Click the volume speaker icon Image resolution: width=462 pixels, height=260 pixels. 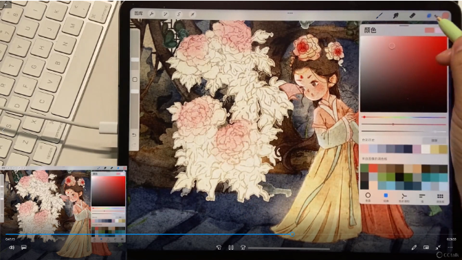point(12,248)
